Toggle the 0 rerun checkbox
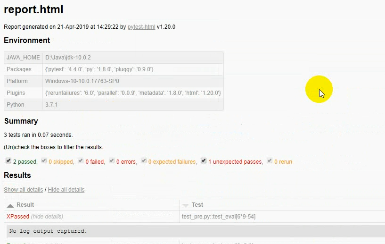 (x=270, y=161)
